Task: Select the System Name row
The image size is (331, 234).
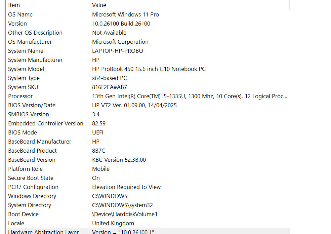Action: 149,51
